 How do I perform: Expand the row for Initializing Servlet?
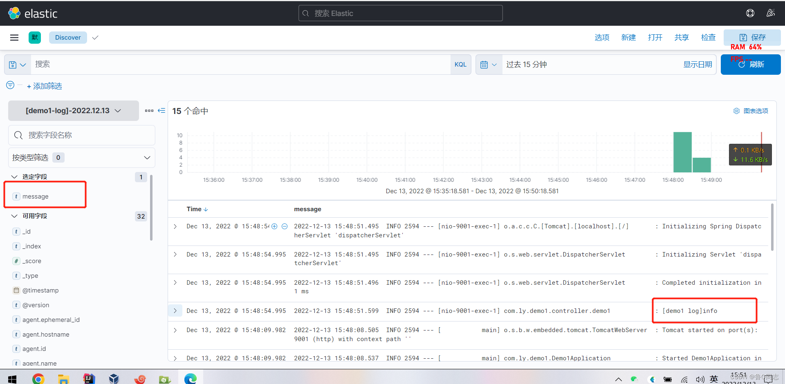175,255
